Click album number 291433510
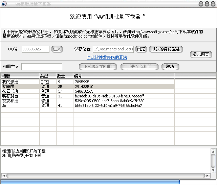The width and height of the screenshot is (217, 185). tap(84, 87)
